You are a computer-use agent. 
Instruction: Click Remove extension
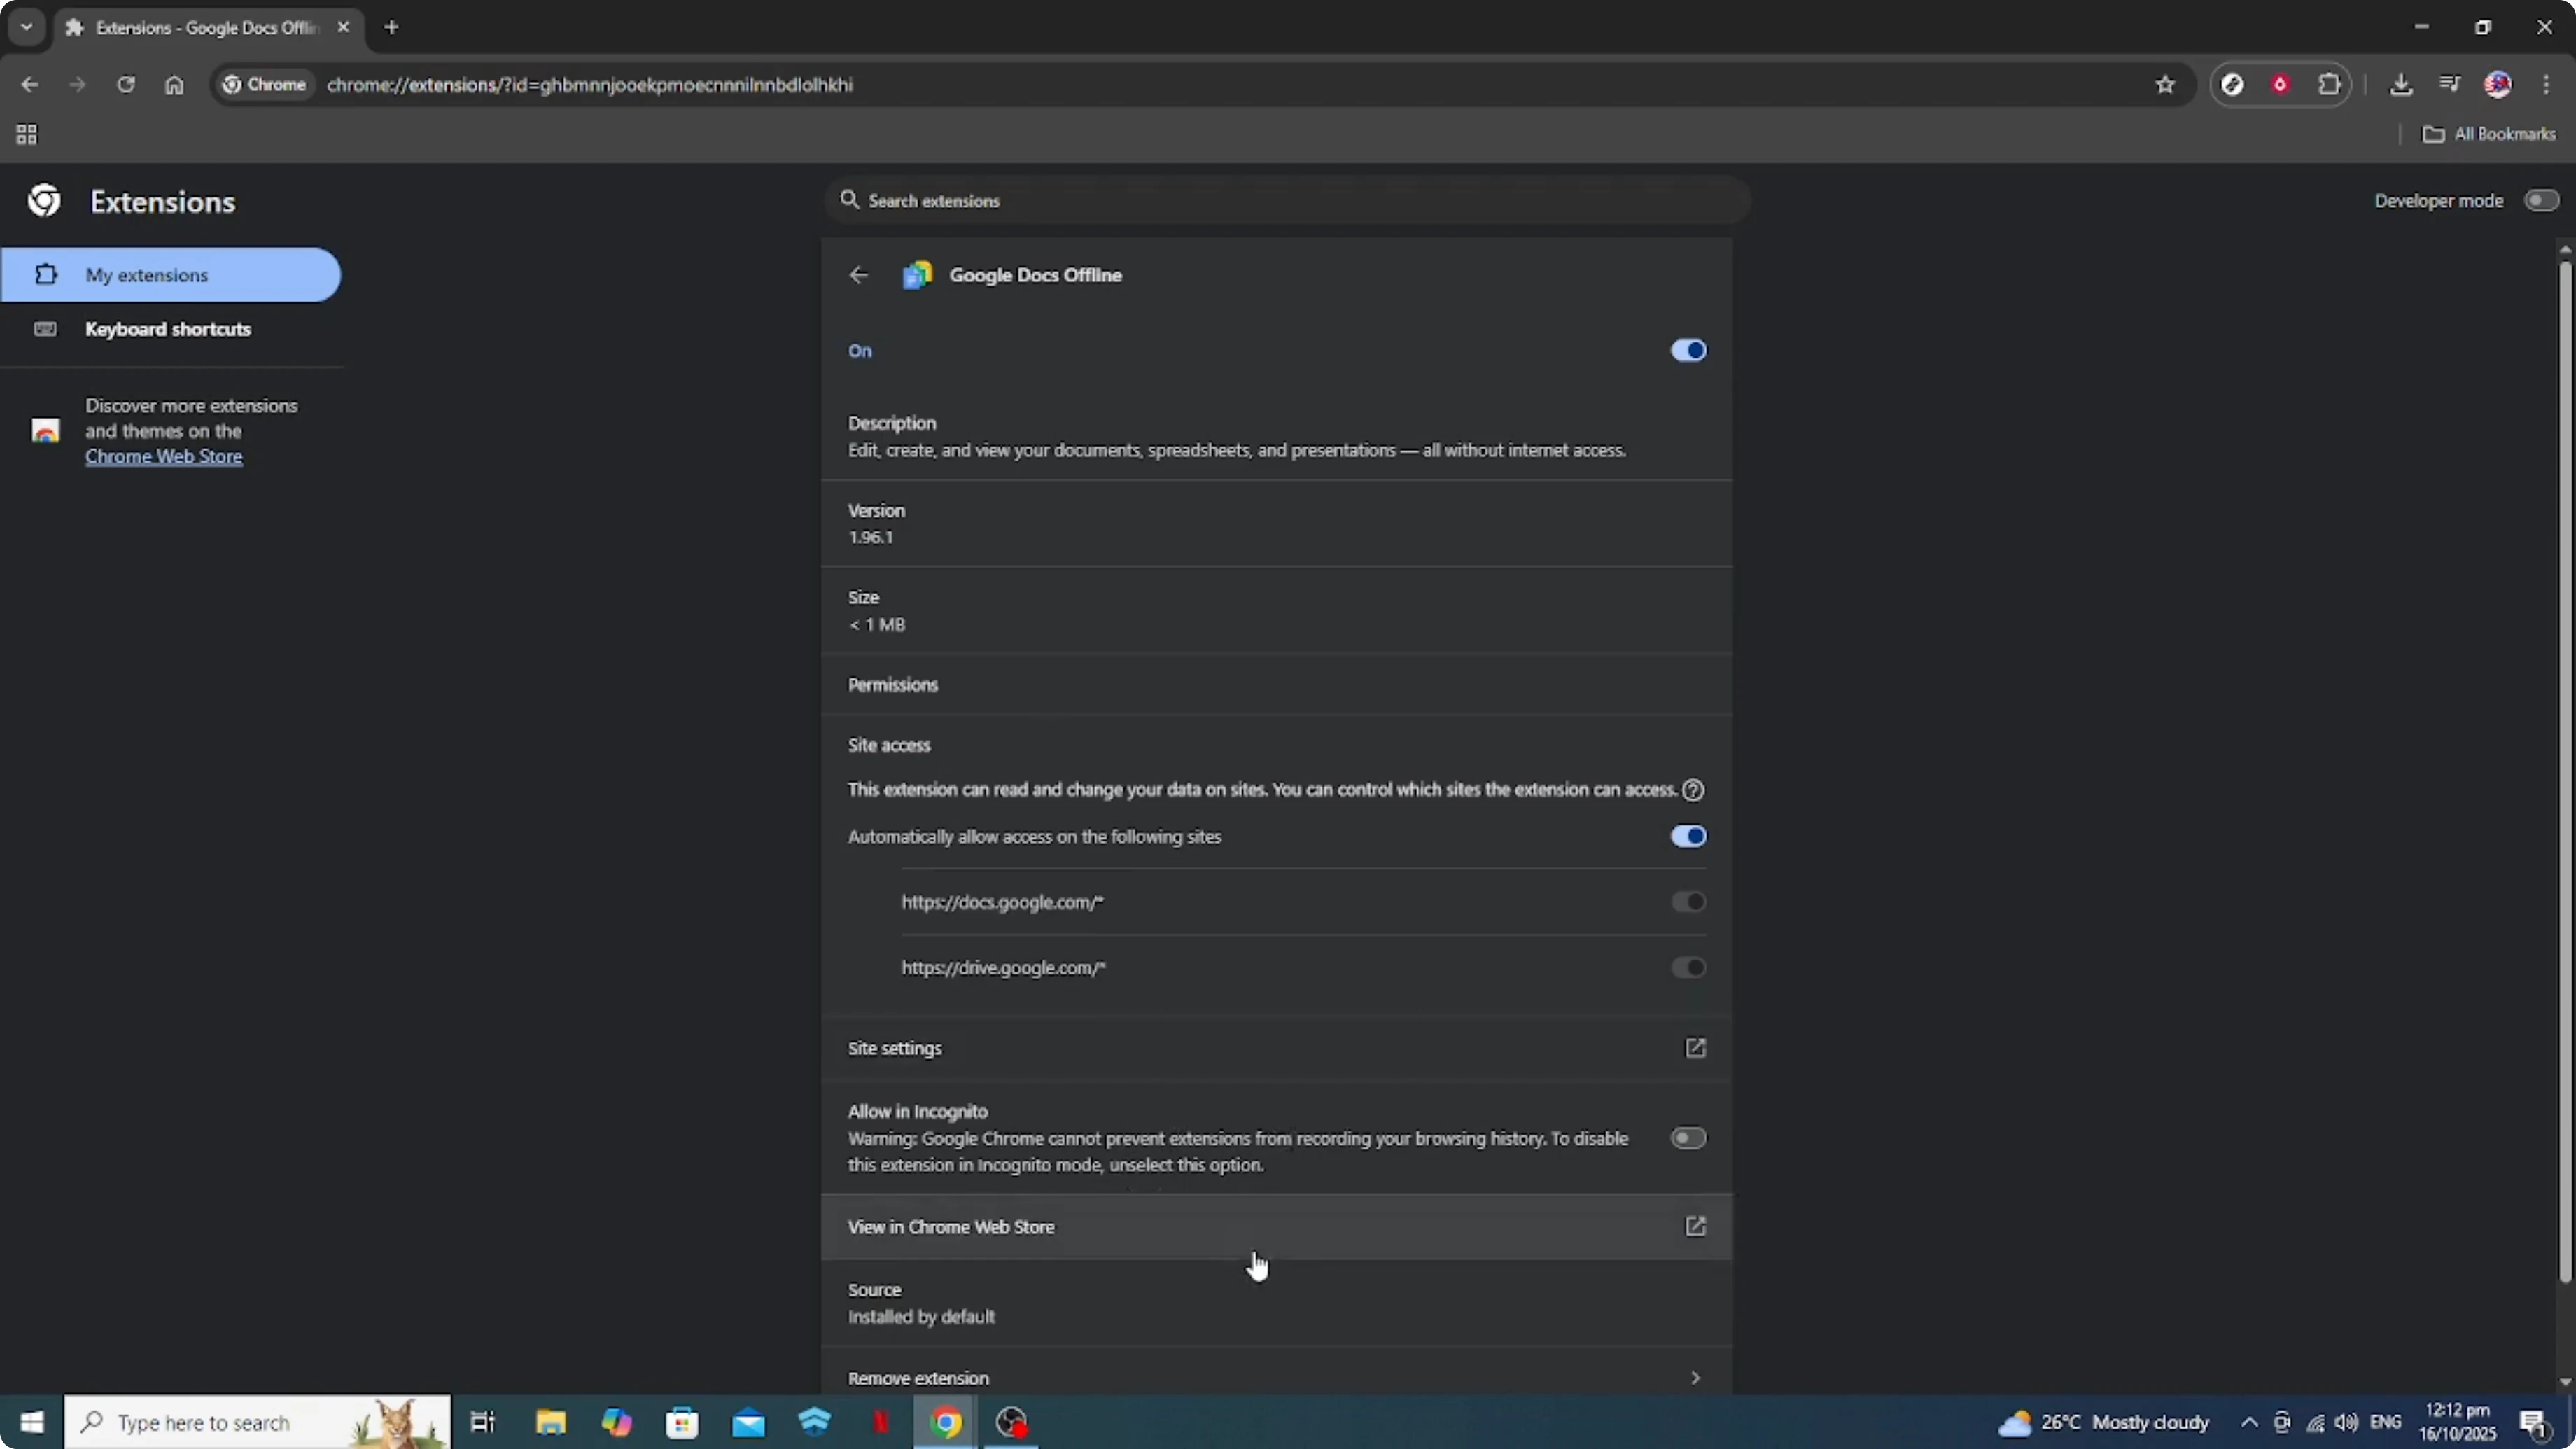coord(1276,1378)
